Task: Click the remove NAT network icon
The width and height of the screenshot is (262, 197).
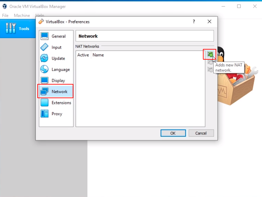Action: pyautogui.click(x=210, y=62)
